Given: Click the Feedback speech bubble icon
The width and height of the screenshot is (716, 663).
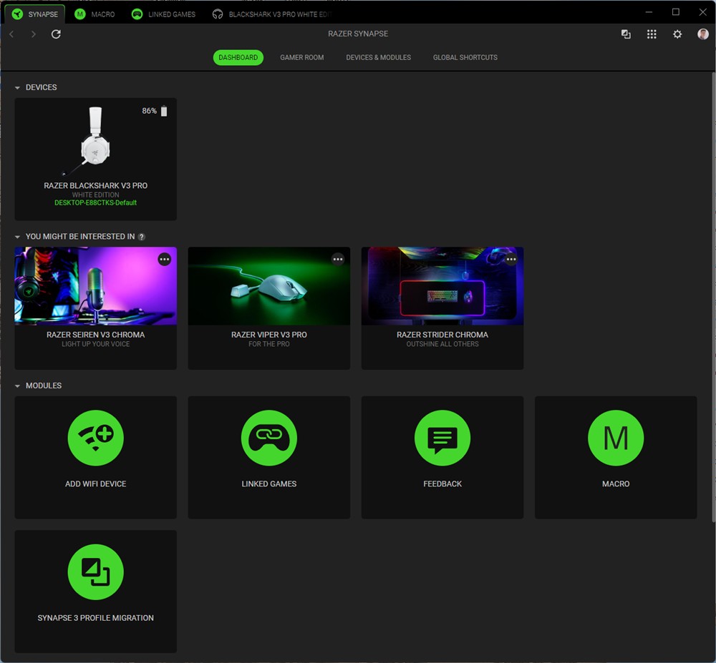Looking at the screenshot, I should click(442, 438).
